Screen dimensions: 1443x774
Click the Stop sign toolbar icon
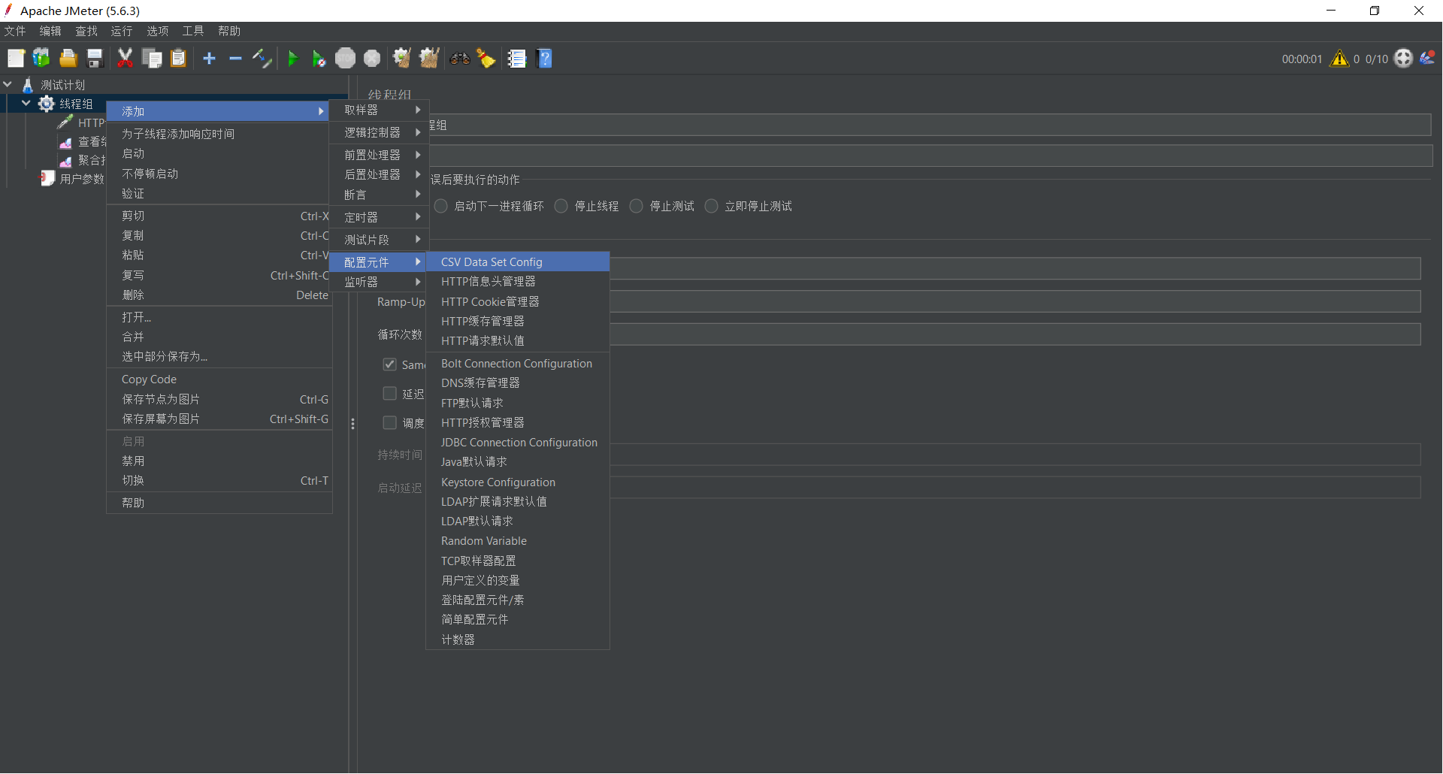pos(345,59)
